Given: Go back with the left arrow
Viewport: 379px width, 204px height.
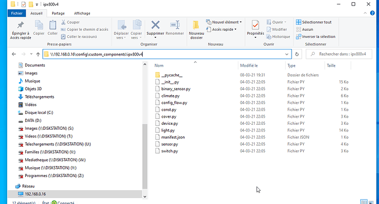Looking at the screenshot, I should click(14, 54).
